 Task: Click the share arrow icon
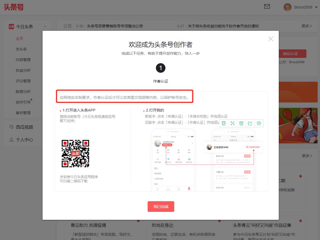(x=250, y=123)
